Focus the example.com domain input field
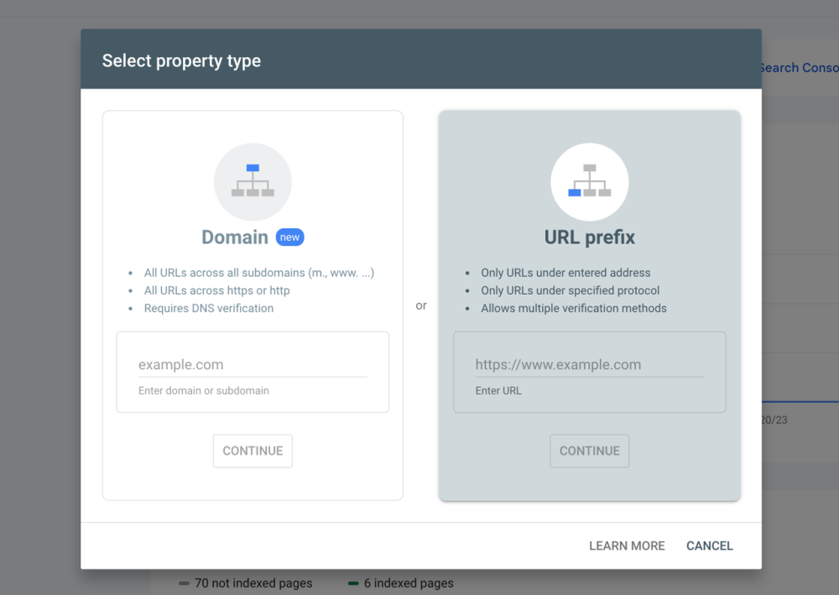 pyautogui.click(x=253, y=365)
